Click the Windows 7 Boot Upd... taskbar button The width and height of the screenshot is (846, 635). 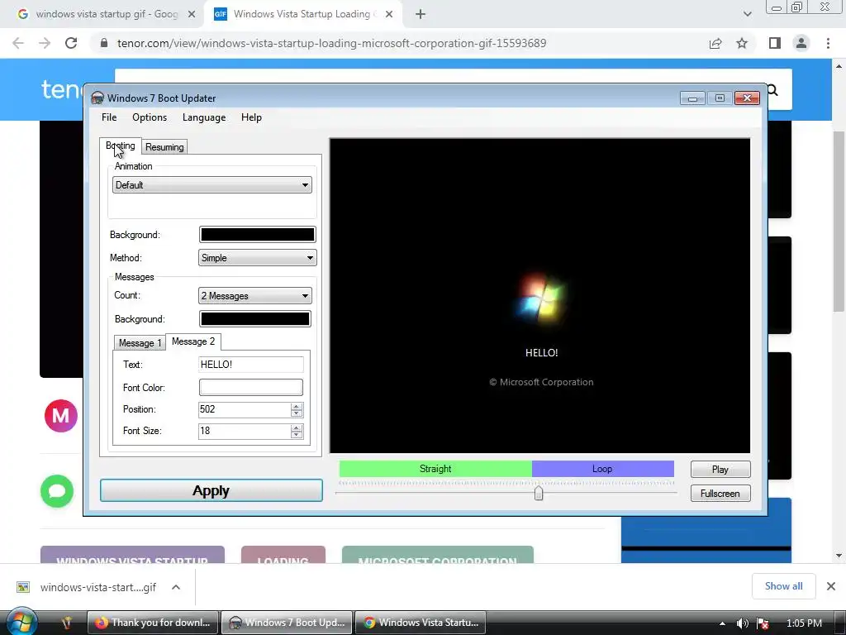tap(287, 623)
